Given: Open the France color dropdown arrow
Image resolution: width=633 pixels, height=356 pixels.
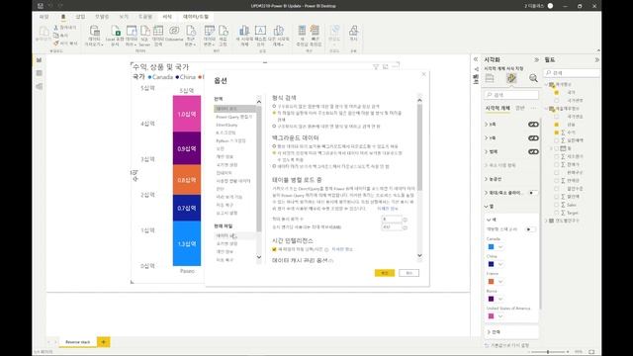Looking at the screenshot, I should coord(500,282).
